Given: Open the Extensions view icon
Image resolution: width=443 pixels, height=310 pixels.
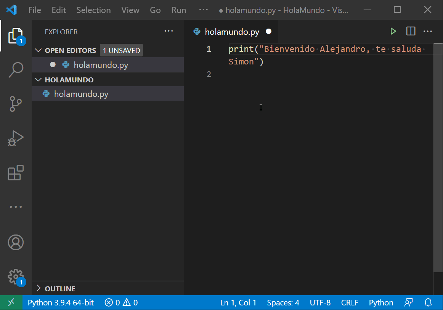Looking at the screenshot, I should (16, 173).
